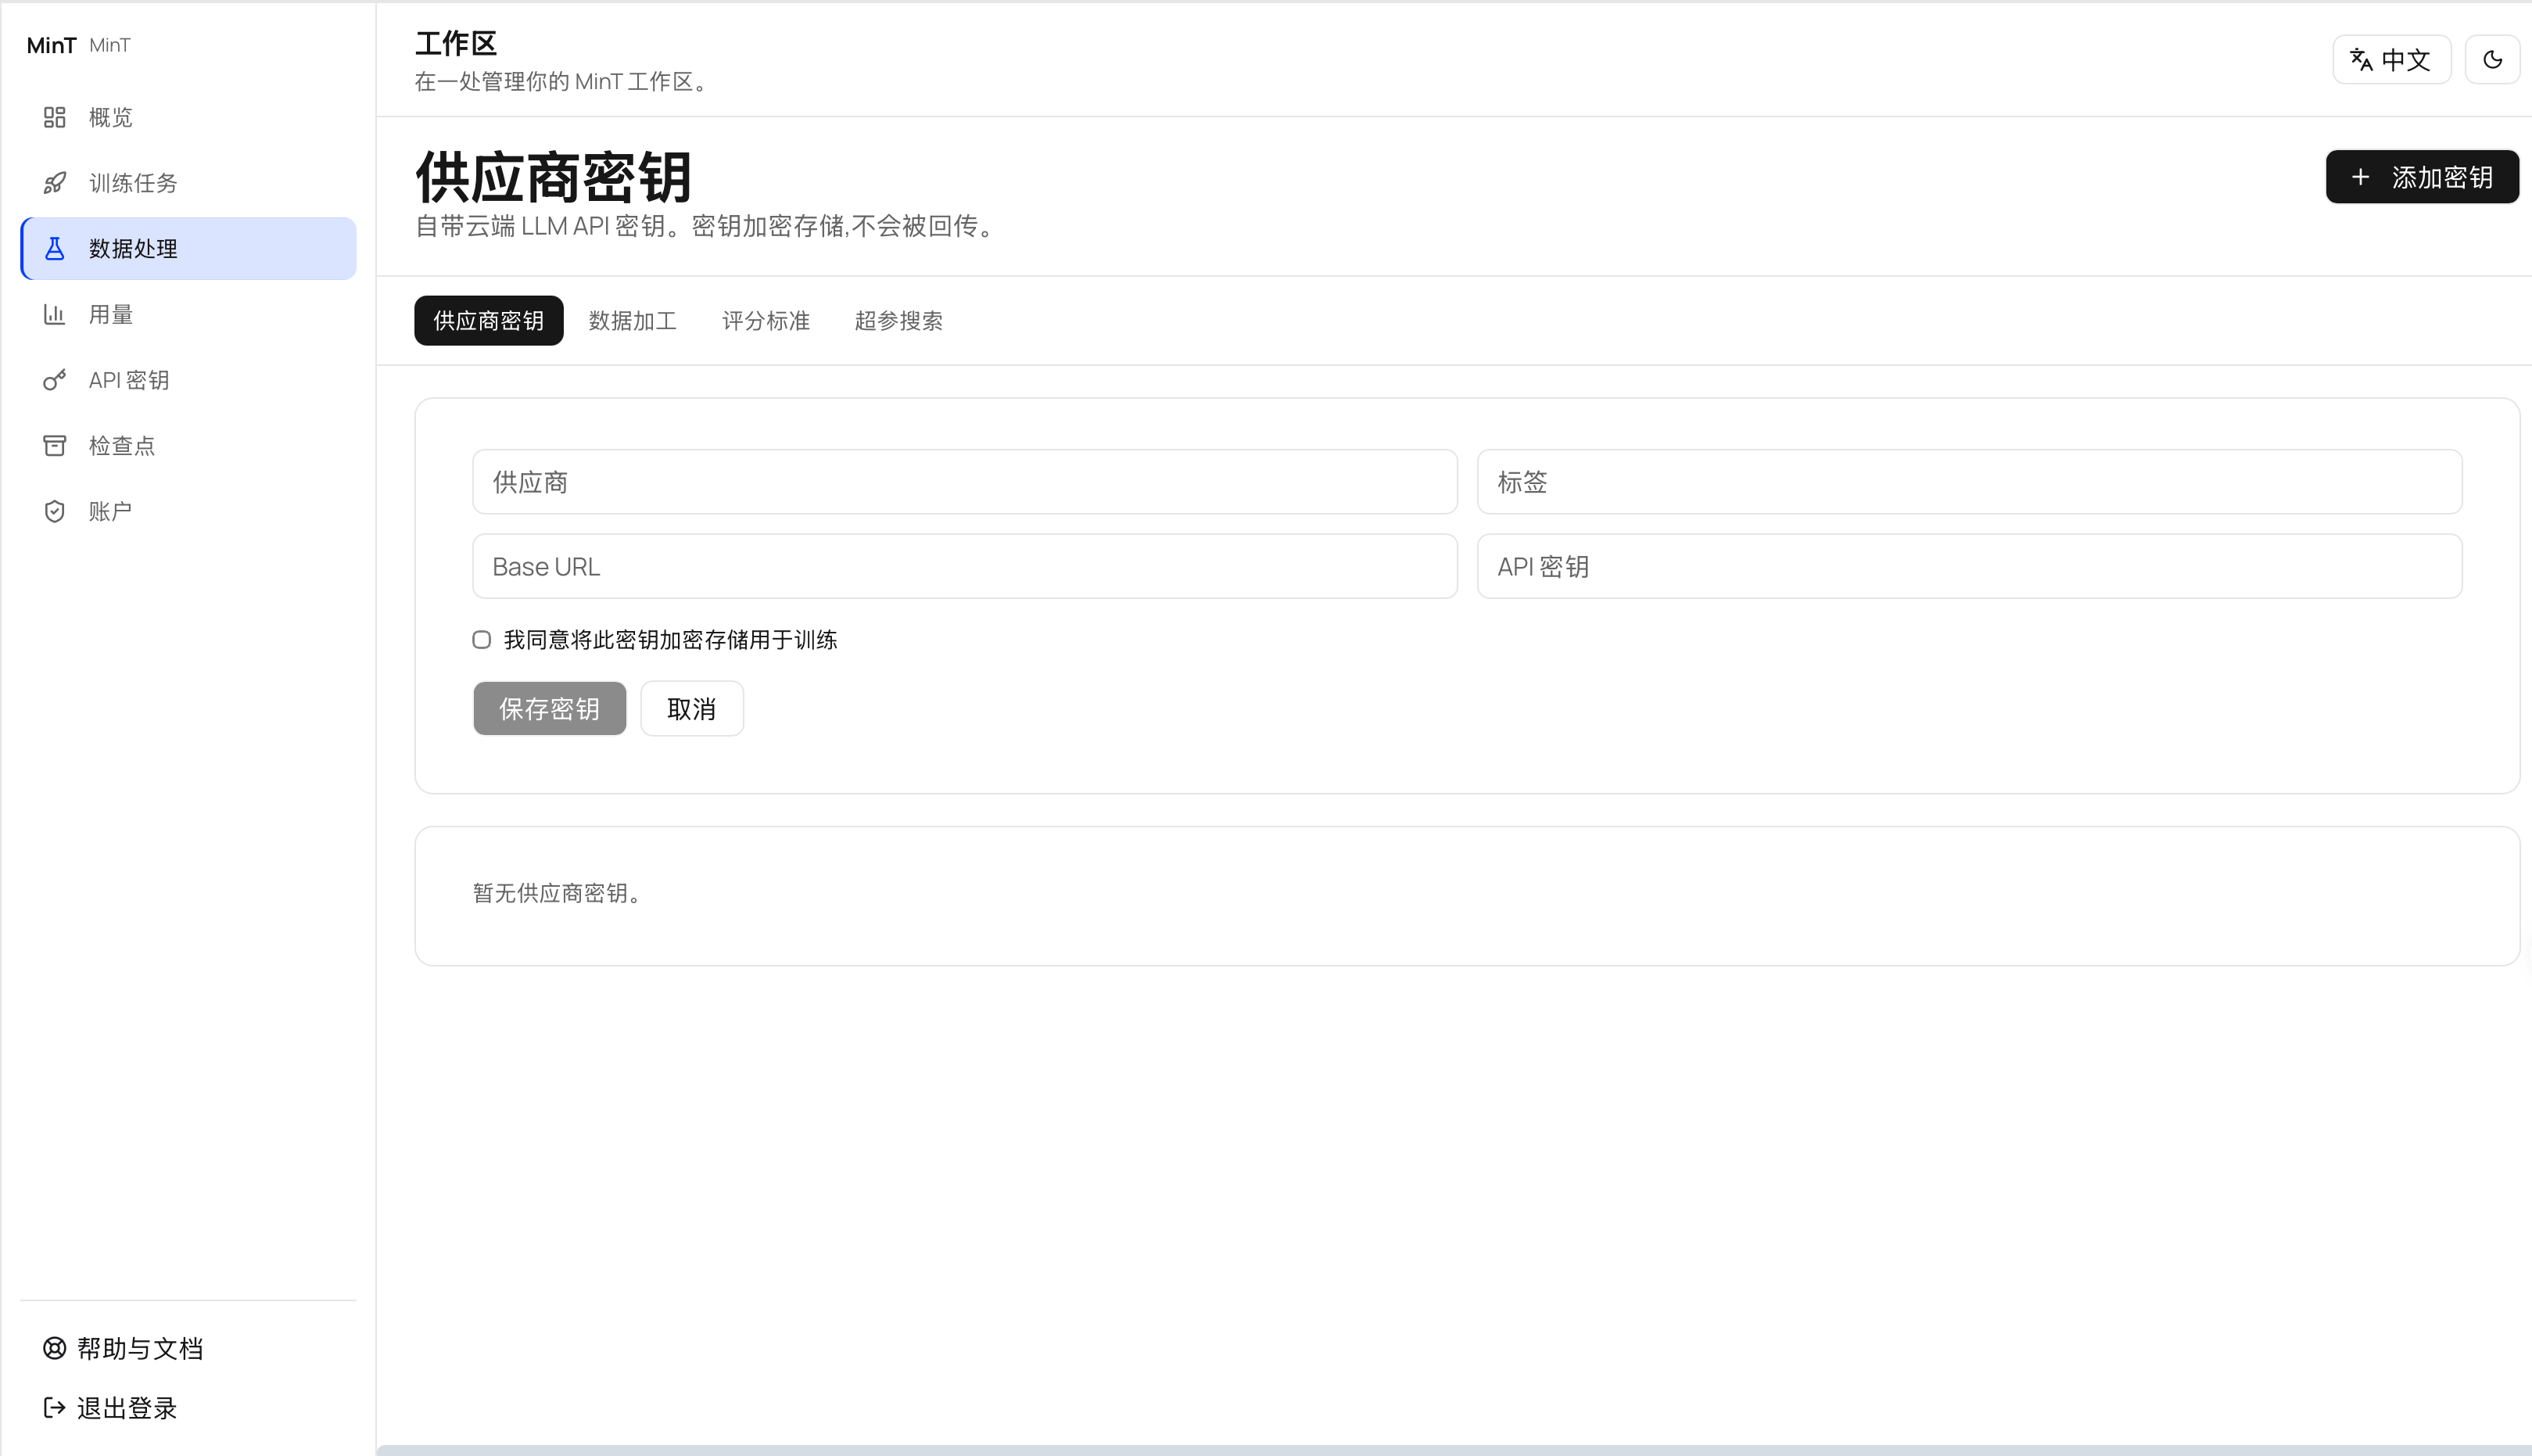
Task: Check 我同意将此密钥加密存储用于训练 checkbox
Action: point(481,639)
